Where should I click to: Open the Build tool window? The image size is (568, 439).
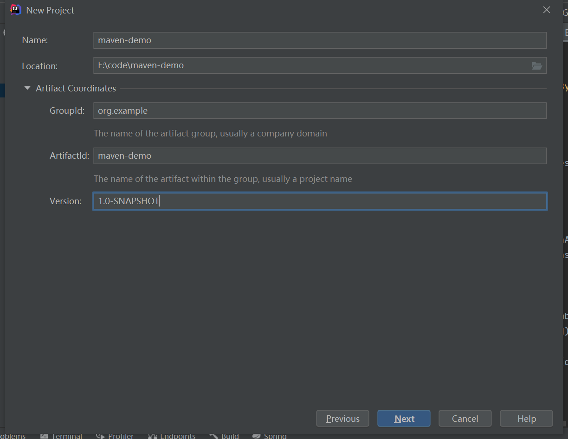224,435
